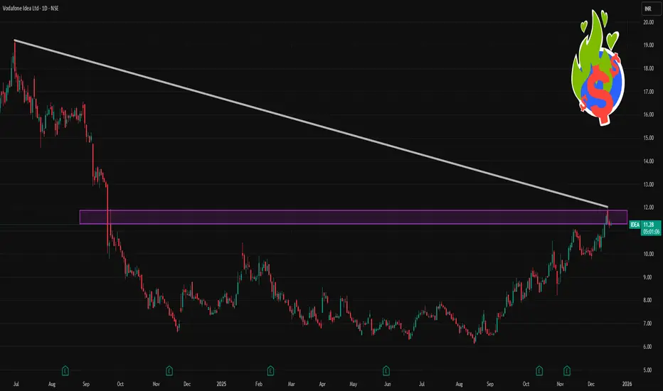663x391 pixels.
Task: Click the Mar label on time axis
Action: click(x=291, y=384)
